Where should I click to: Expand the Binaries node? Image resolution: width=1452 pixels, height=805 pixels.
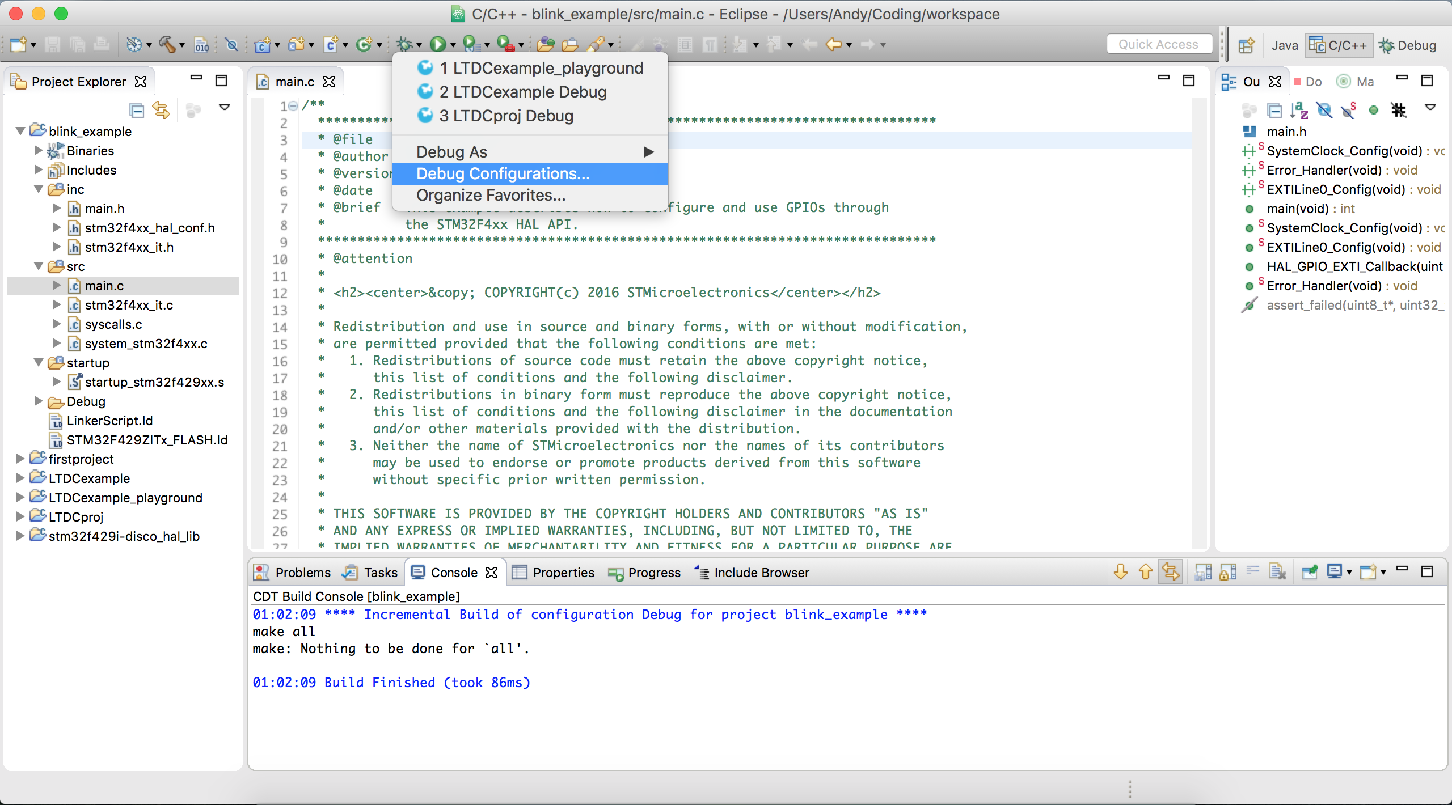pyautogui.click(x=39, y=150)
